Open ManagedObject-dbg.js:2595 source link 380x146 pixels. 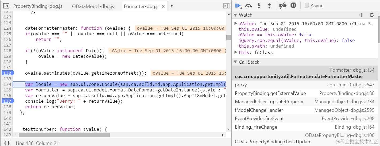pyautogui.click(x=344, y=110)
